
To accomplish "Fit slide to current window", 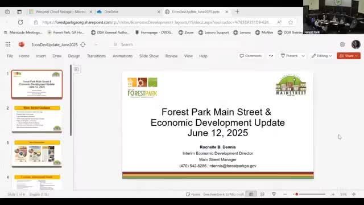I will [x=354, y=194].
